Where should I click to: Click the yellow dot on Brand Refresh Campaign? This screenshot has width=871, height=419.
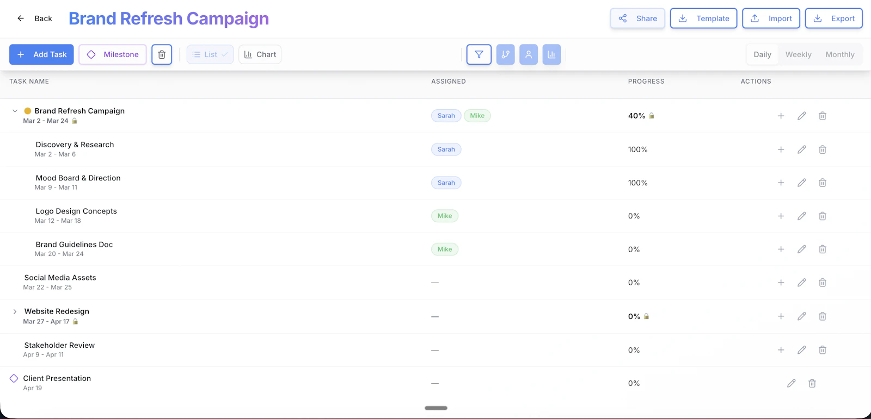28,111
